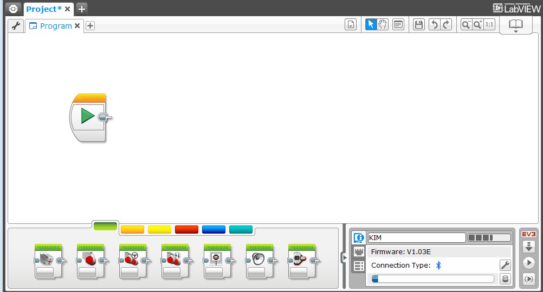Select the Medium Motor block
Viewport: 543px width, 292px height.
48,261
